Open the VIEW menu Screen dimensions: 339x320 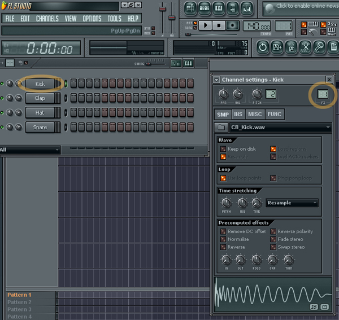coord(71,19)
